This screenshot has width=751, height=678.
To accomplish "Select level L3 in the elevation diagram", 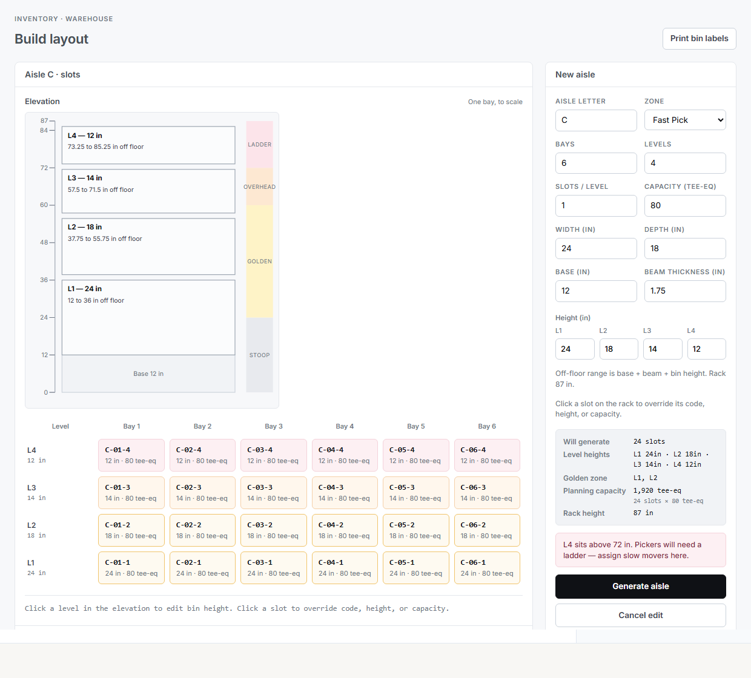I will click(x=148, y=191).
